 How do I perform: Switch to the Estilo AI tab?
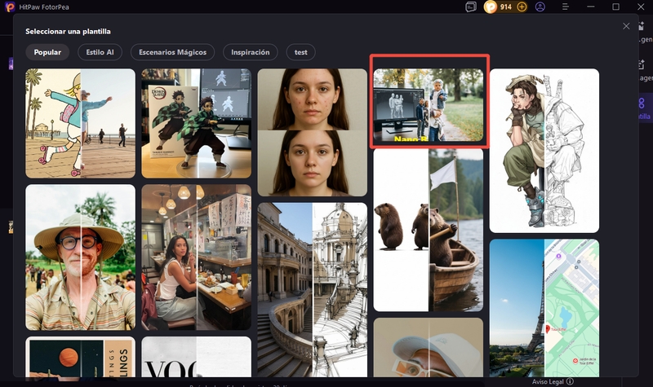tap(100, 52)
